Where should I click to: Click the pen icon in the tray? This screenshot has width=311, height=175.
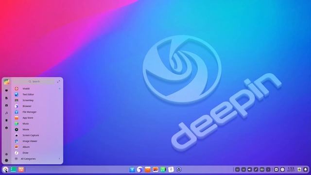[x=256, y=170]
